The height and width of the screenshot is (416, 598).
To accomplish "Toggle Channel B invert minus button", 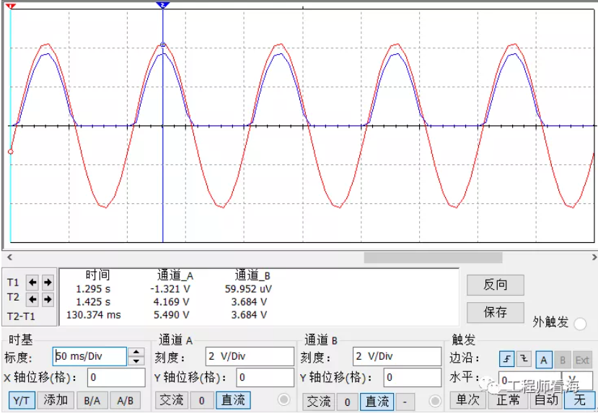I will pyautogui.click(x=405, y=402).
